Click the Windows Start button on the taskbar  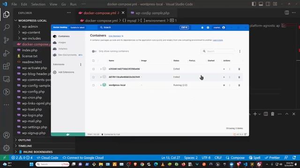[31, 164]
